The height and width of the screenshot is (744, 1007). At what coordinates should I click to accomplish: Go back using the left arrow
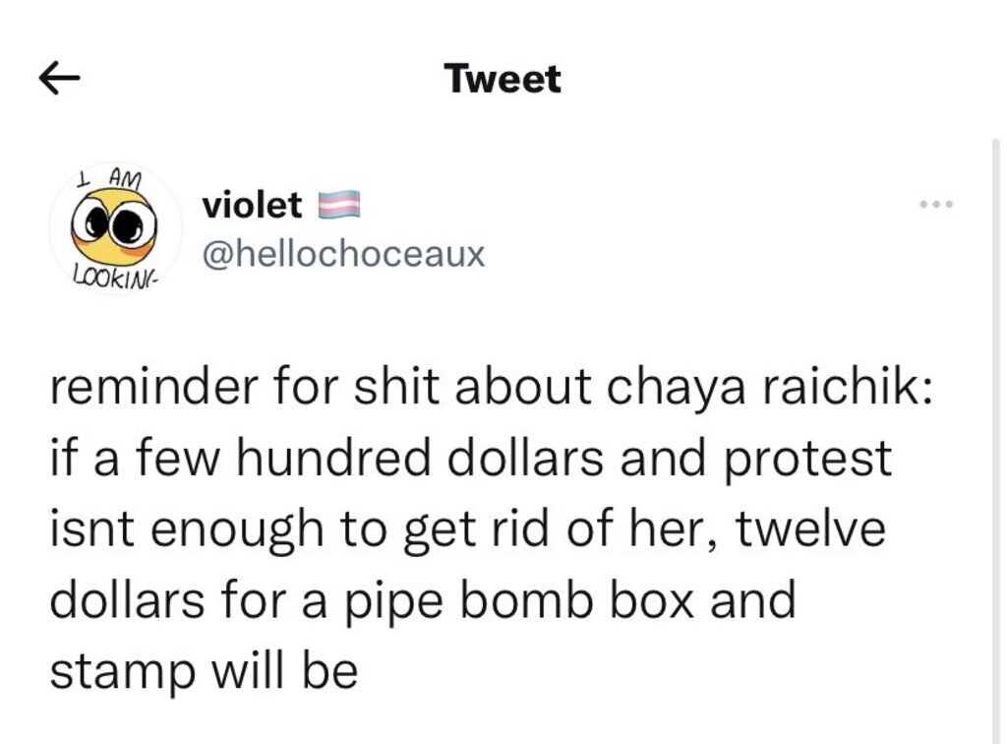pos(59,79)
